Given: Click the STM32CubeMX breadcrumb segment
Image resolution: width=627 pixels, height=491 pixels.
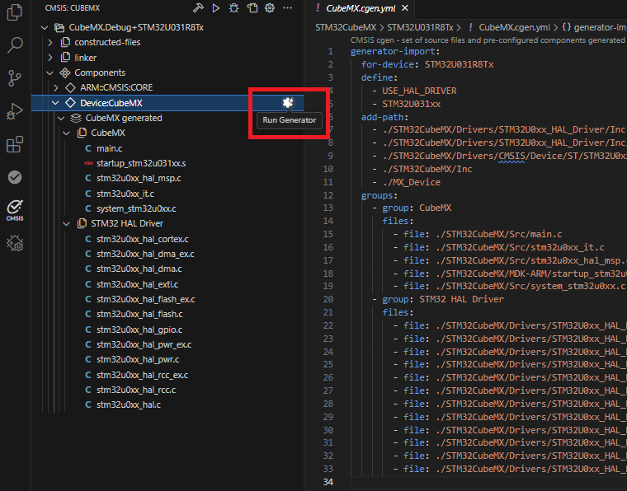Looking at the screenshot, I should click(x=346, y=27).
